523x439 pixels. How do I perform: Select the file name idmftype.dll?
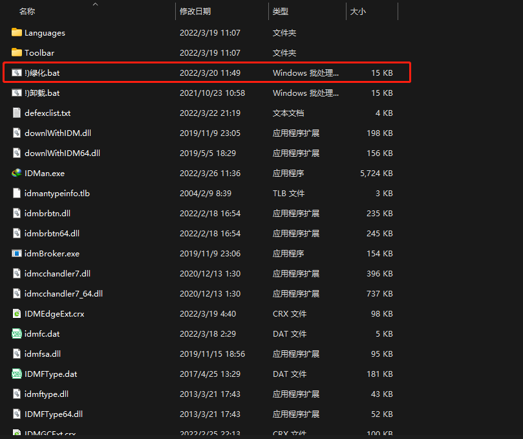[47, 394]
